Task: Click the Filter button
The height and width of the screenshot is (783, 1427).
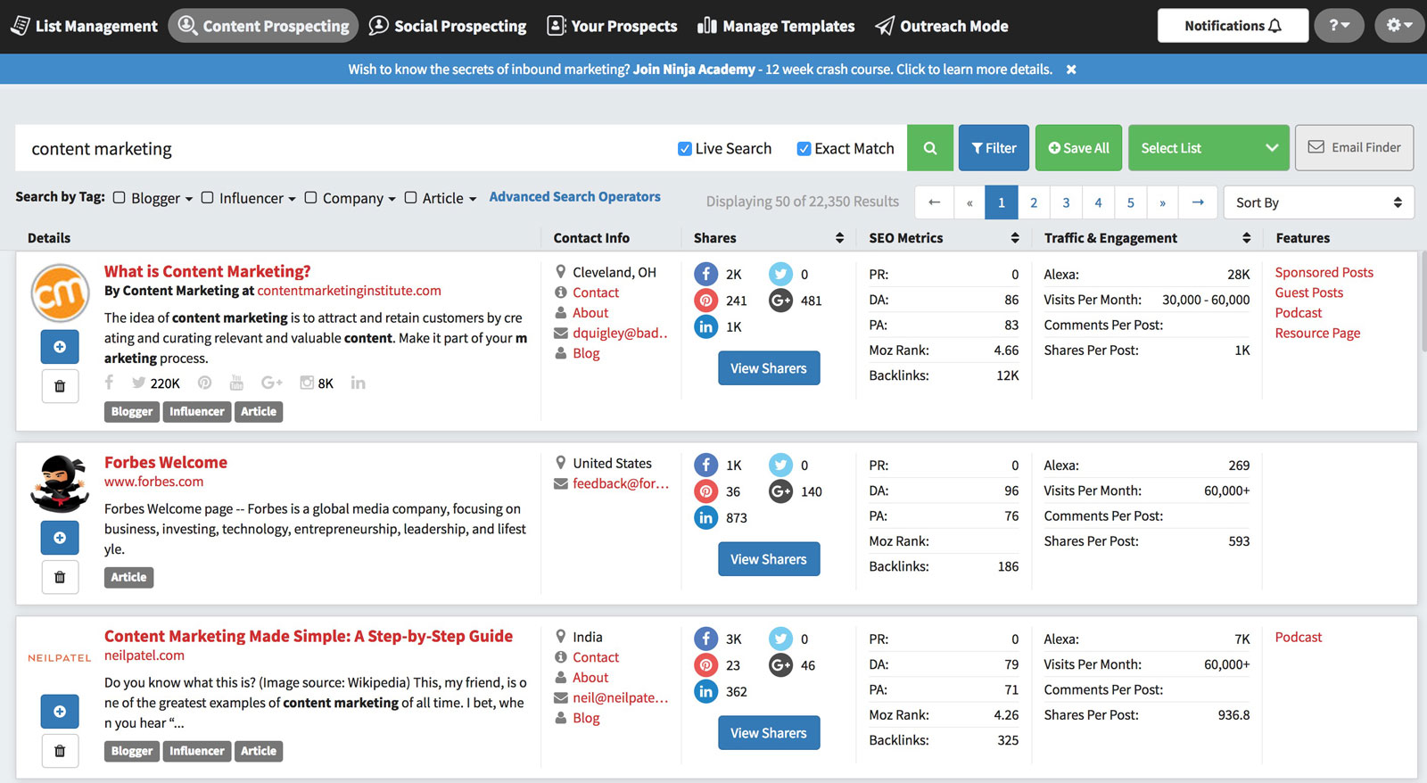Action: [994, 148]
